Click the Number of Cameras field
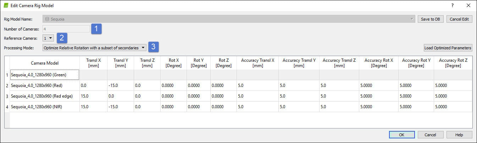The image size is (477, 143). [66, 29]
